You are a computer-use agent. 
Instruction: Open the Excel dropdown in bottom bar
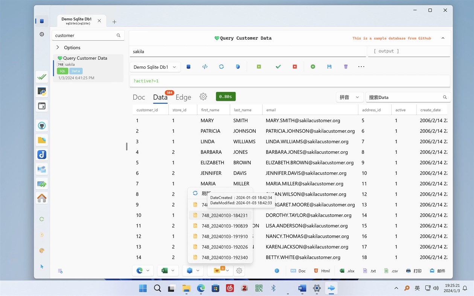pos(168,270)
